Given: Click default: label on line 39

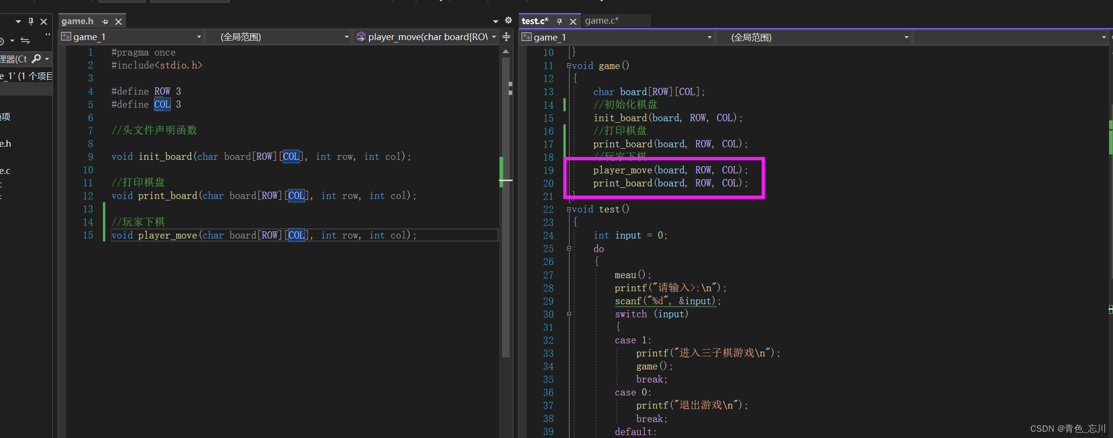Looking at the screenshot, I should tap(636, 432).
